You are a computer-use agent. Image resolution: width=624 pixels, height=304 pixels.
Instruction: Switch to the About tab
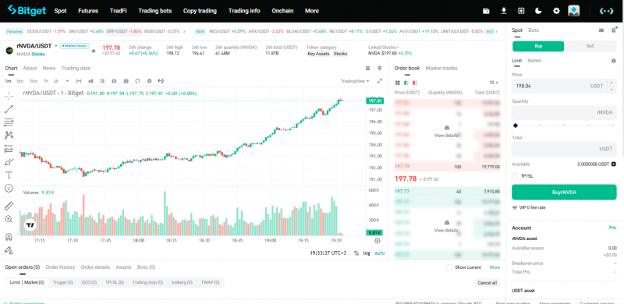pos(30,68)
